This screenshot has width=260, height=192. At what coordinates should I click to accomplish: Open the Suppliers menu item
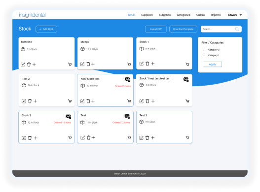147,15
